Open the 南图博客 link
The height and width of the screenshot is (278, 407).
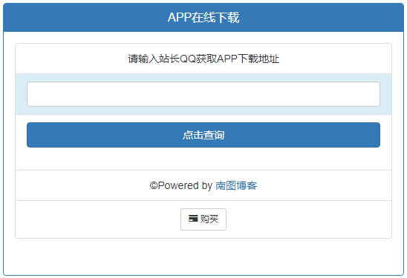236,185
